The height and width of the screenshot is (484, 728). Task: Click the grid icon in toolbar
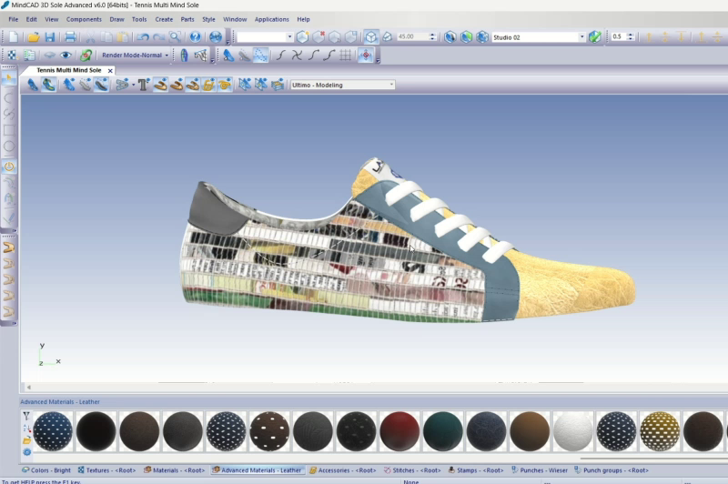[x=346, y=55]
